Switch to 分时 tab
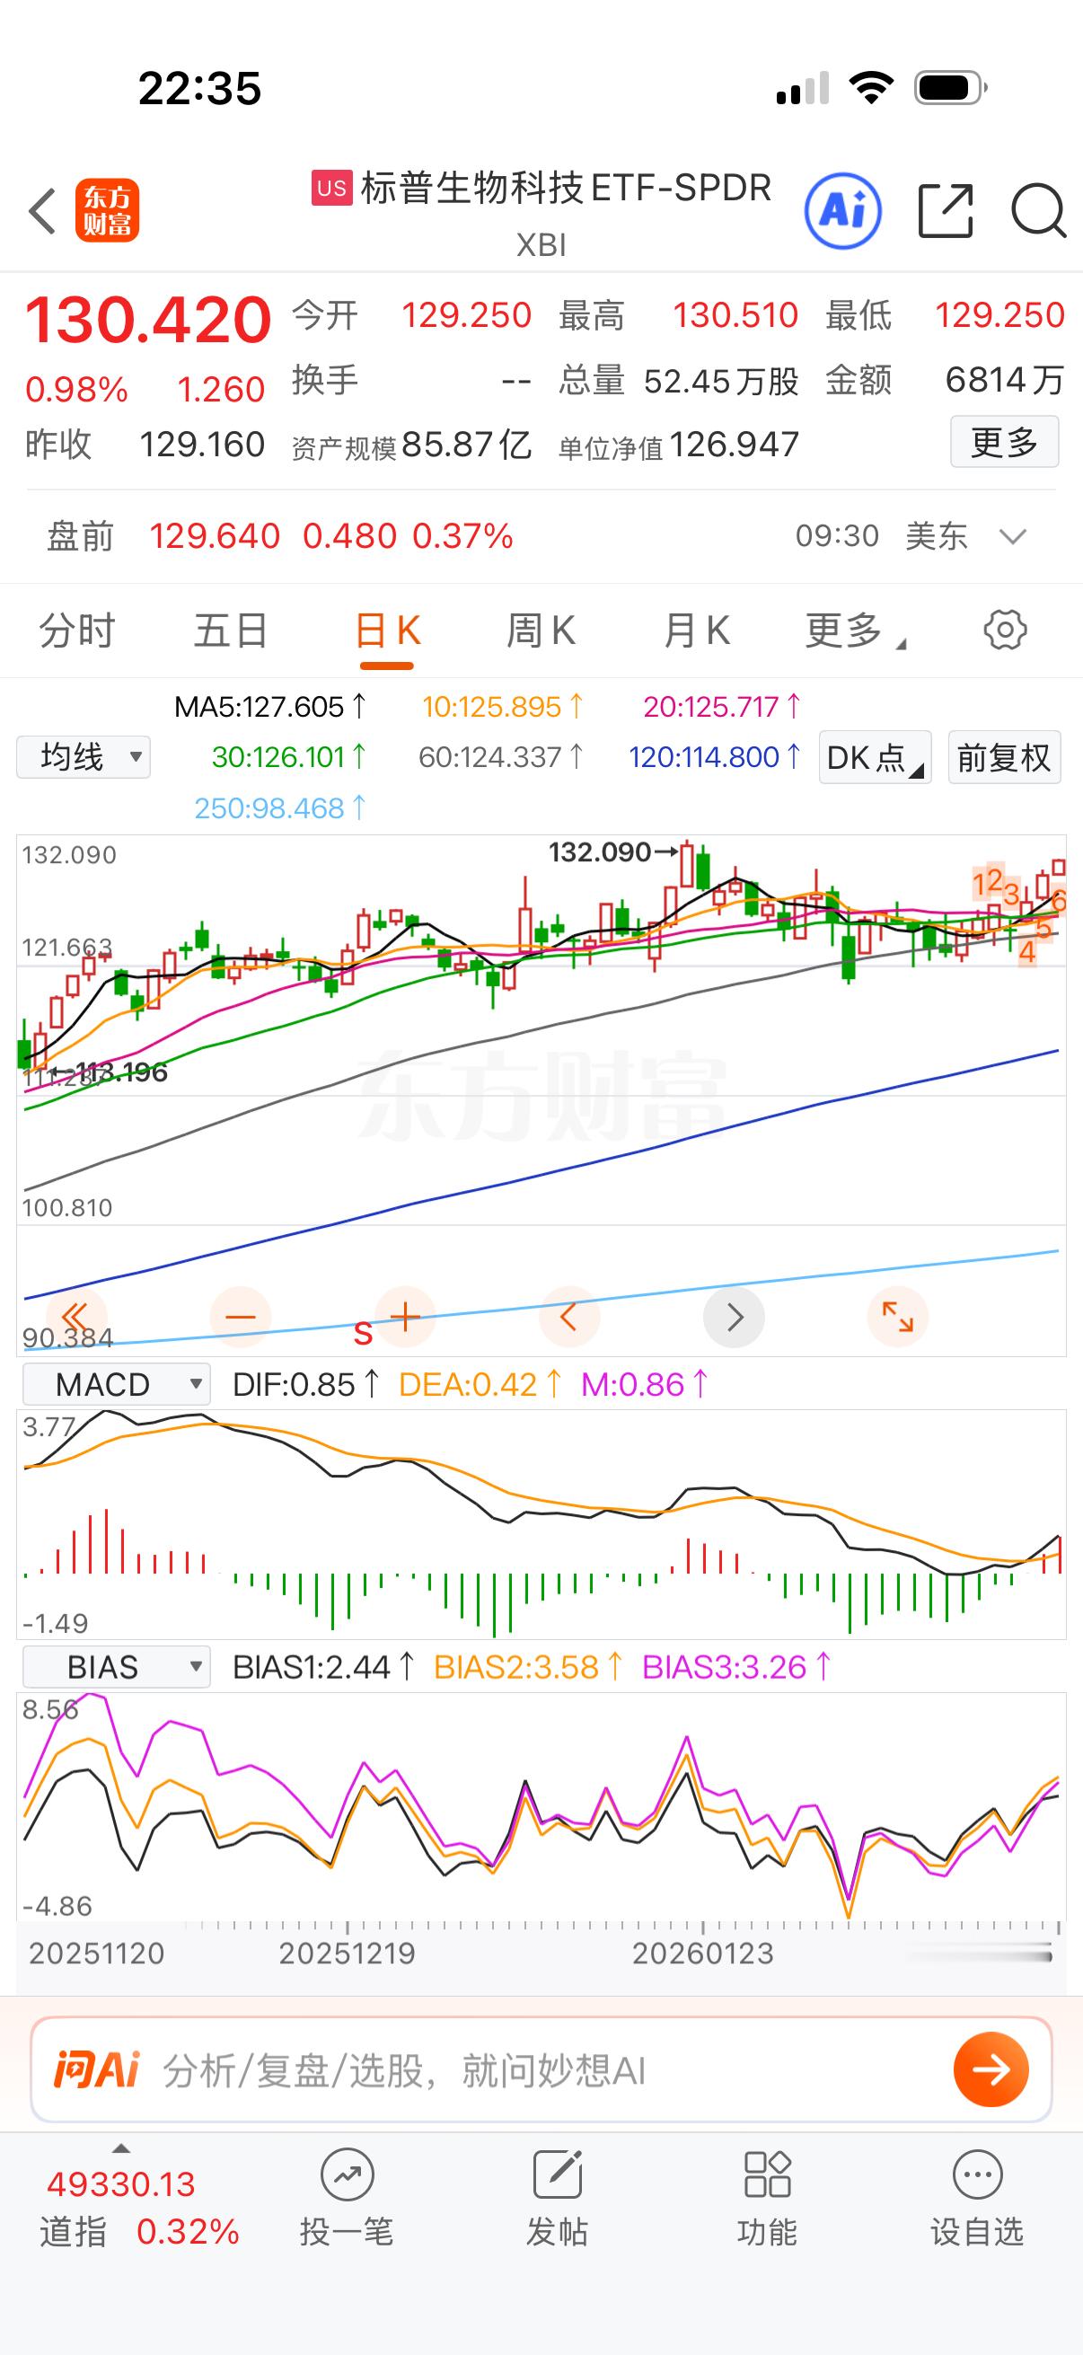Image resolution: width=1083 pixels, height=2355 pixels. pos(76,631)
